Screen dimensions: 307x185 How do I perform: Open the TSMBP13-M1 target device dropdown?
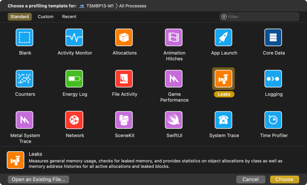97,6
